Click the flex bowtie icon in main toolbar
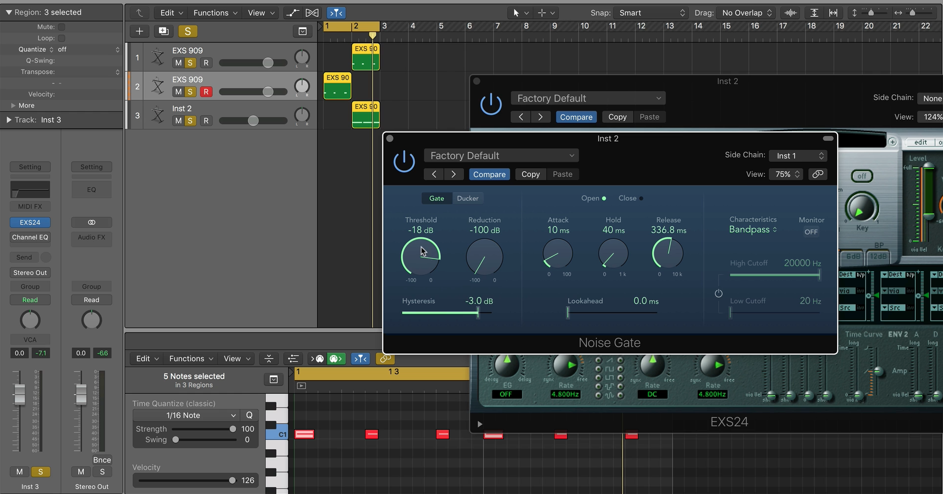 pyautogui.click(x=312, y=13)
